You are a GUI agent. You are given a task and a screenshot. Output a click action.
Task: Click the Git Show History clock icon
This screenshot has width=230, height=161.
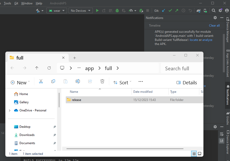pos(183,10)
